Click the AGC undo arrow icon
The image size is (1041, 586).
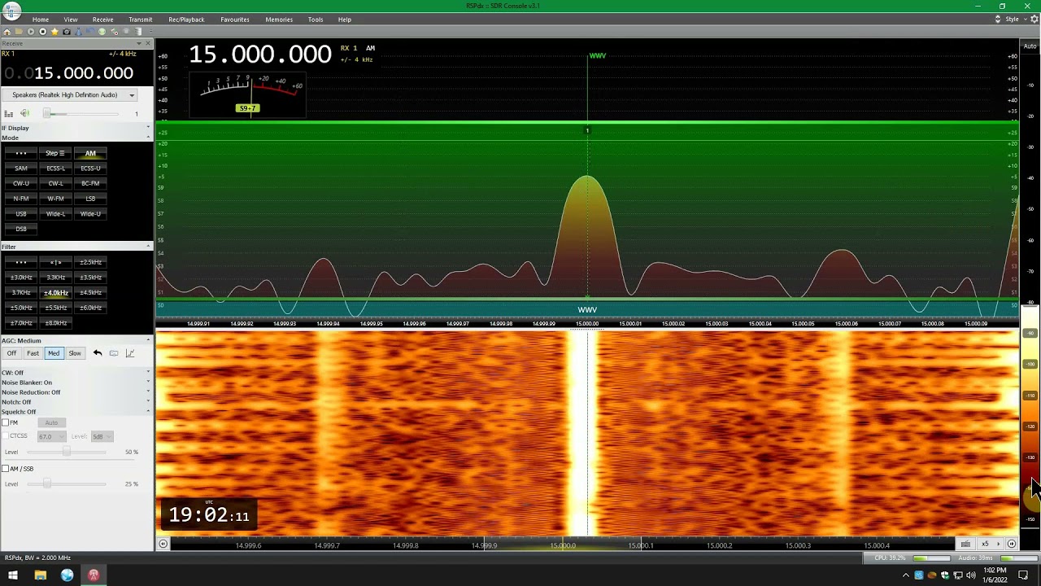[98, 353]
